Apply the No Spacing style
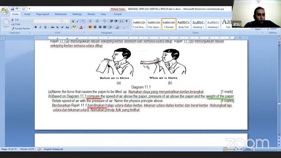281x158 pixels. pos(154,24)
